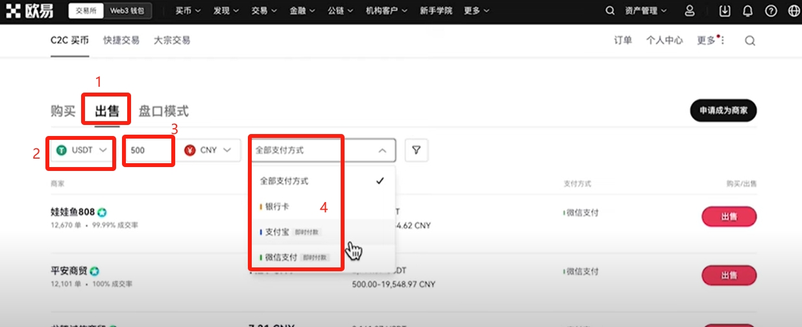Switch to C2C 买币 tab
Viewport: 802px width, 327px height.
pos(70,40)
